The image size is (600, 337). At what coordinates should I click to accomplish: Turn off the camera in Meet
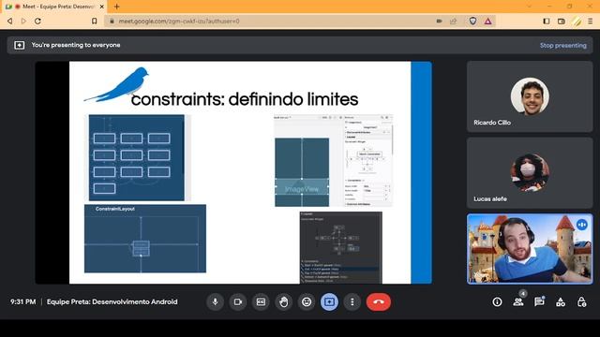[x=237, y=301]
